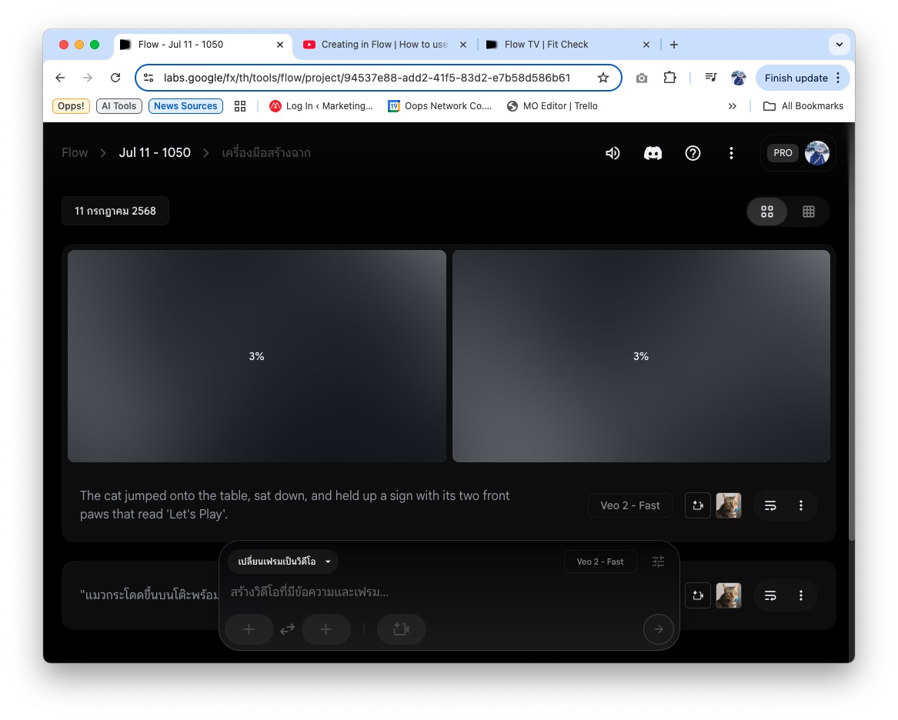Open a new browser tab

coord(674,45)
